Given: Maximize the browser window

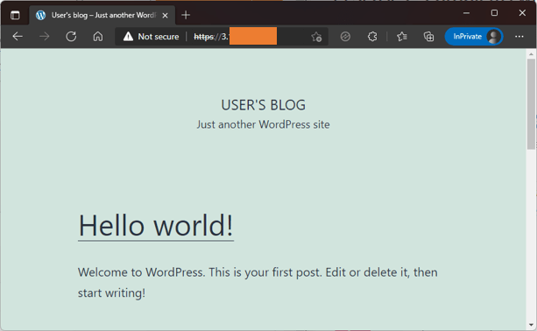Looking at the screenshot, I should tap(494, 13).
